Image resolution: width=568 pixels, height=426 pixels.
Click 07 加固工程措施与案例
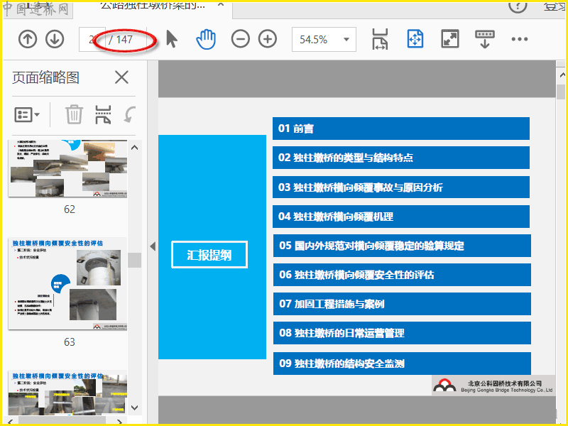(402, 304)
